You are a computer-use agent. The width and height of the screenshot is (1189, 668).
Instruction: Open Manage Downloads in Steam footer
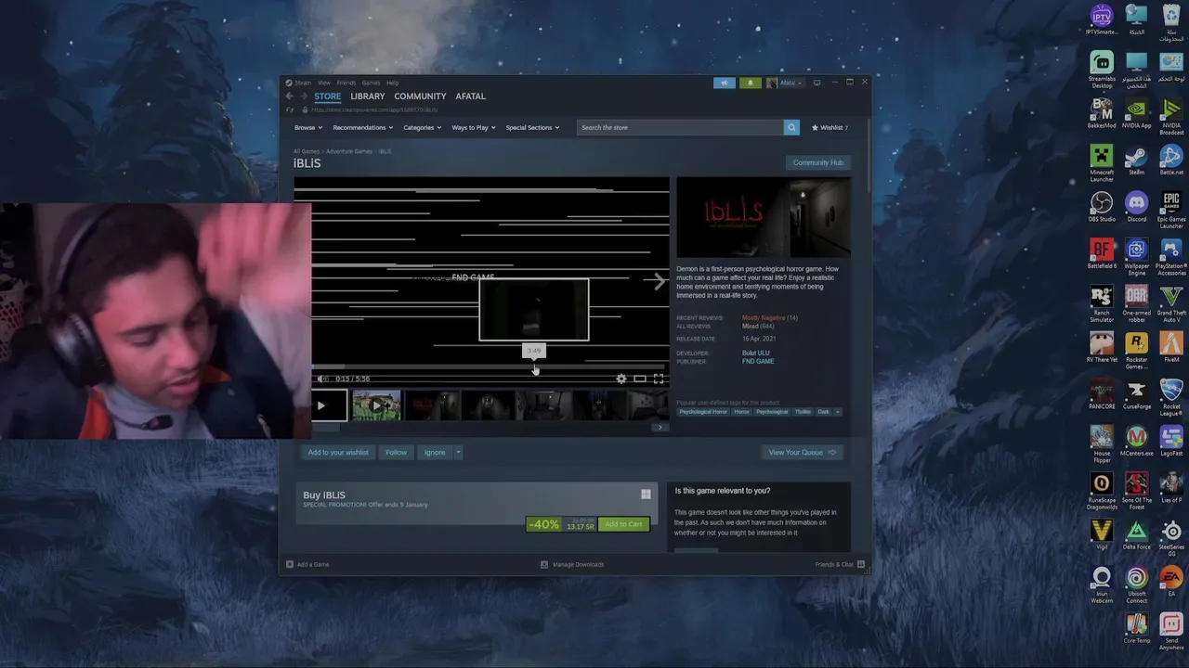pyautogui.click(x=572, y=564)
